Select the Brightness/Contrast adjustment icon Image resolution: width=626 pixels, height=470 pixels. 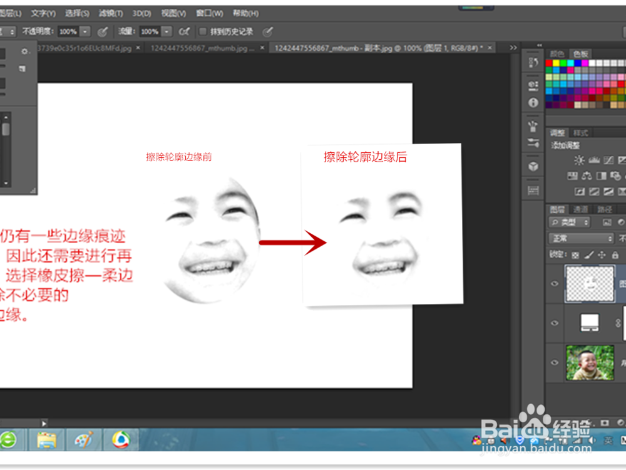[580, 160]
